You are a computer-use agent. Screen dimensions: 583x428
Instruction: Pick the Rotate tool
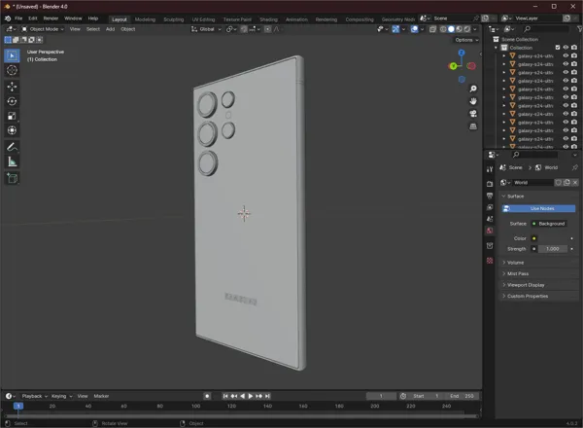coord(12,101)
